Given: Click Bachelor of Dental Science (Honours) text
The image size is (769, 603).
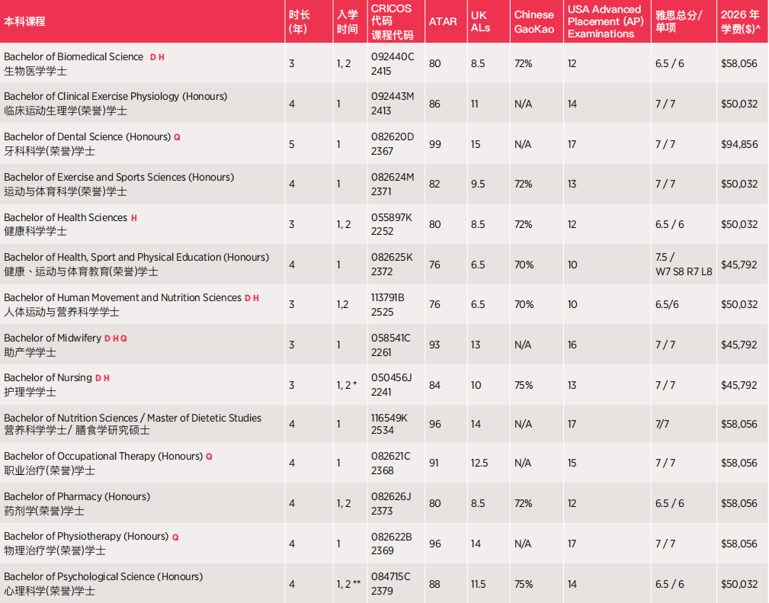Looking at the screenshot, I should pyautogui.click(x=88, y=137).
